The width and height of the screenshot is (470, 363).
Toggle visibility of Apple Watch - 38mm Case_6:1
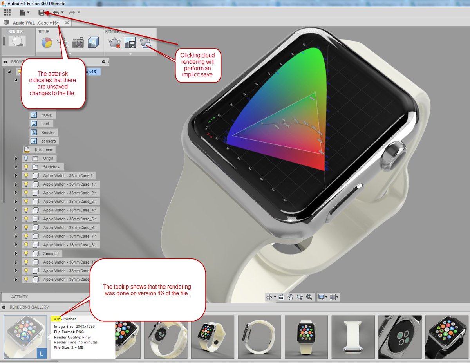26,228
